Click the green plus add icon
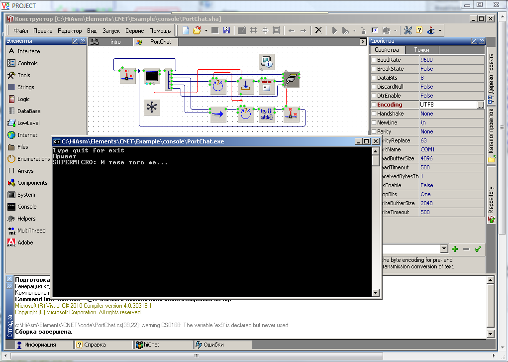This screenshot has width=508, height=362. (x=454, y=249)
